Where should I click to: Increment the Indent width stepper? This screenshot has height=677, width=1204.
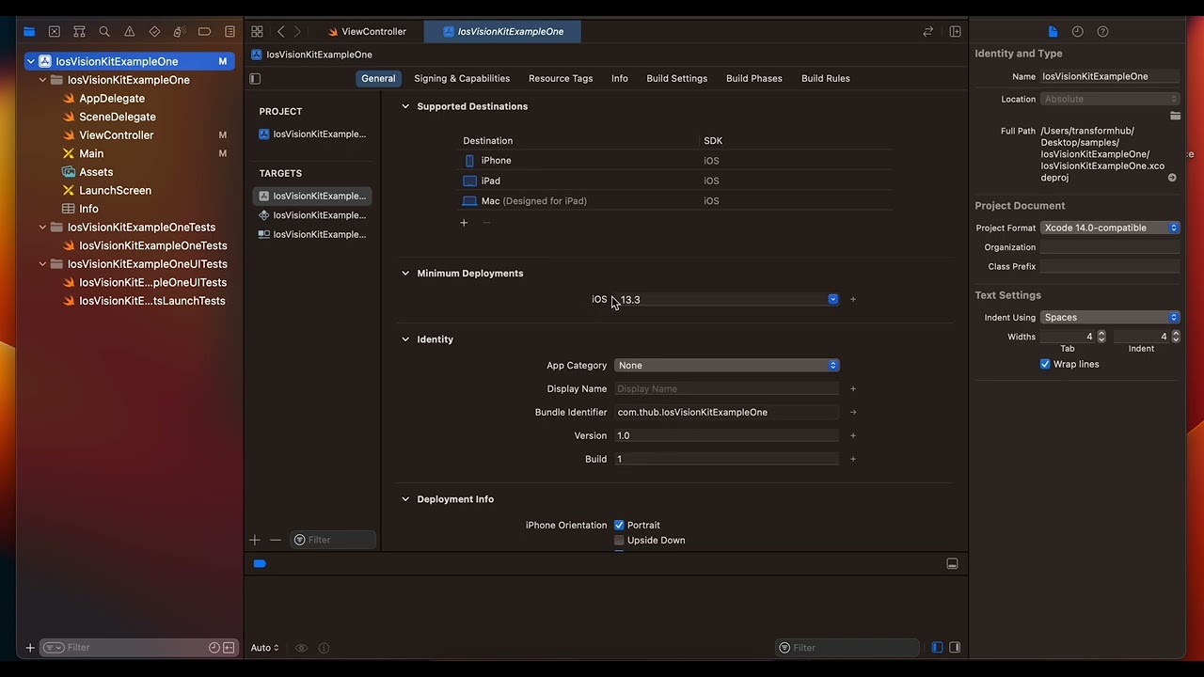point(1175,333)
